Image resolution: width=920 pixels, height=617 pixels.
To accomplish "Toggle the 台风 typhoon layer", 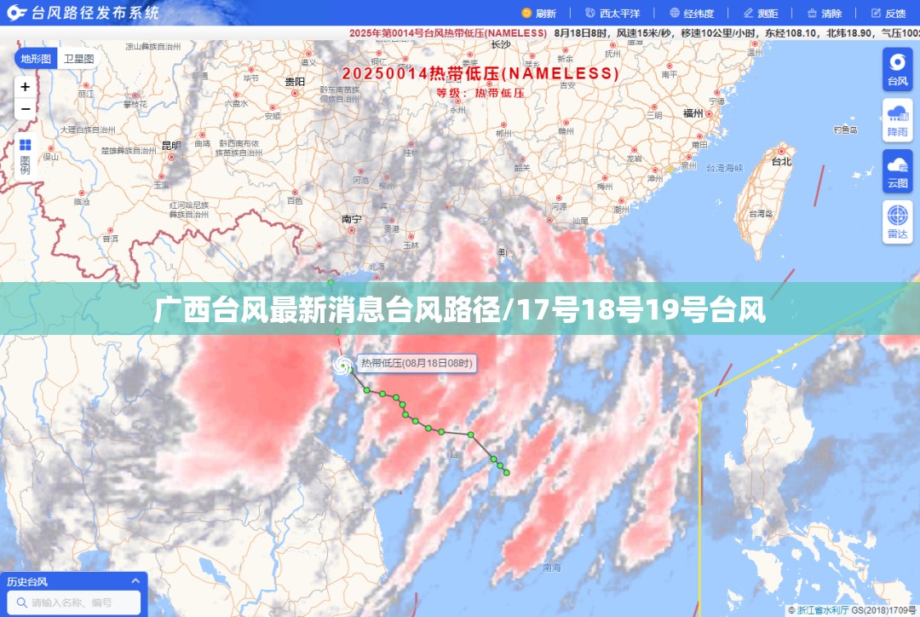I will pyautogui.click(x=897, y=69).
